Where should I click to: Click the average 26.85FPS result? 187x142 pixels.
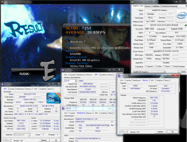96,32
